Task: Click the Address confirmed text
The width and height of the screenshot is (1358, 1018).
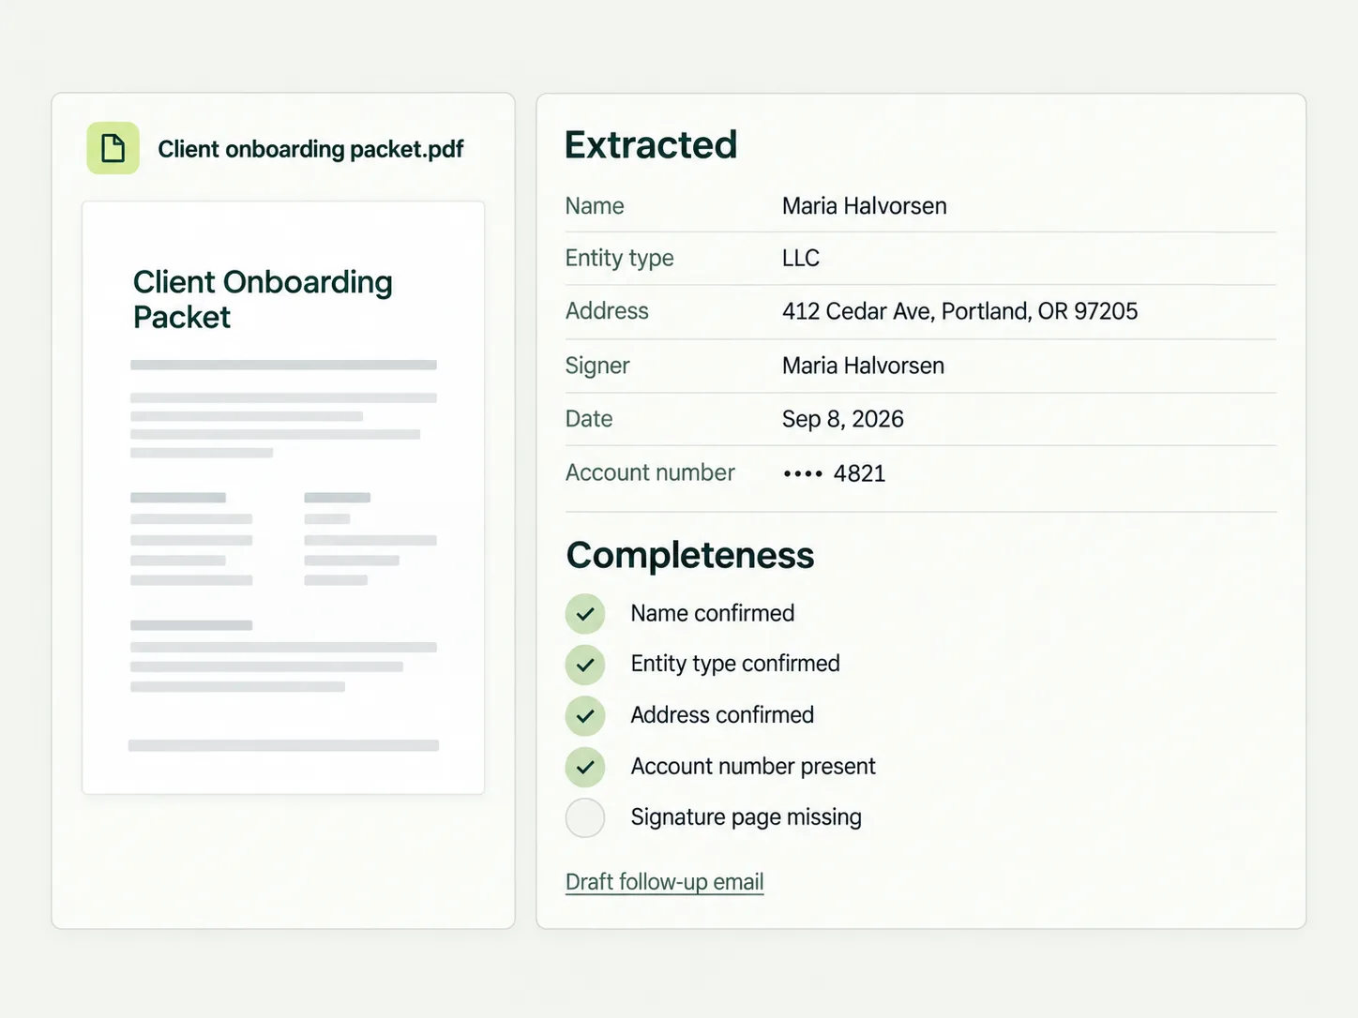Action: (x=722, y=715)
